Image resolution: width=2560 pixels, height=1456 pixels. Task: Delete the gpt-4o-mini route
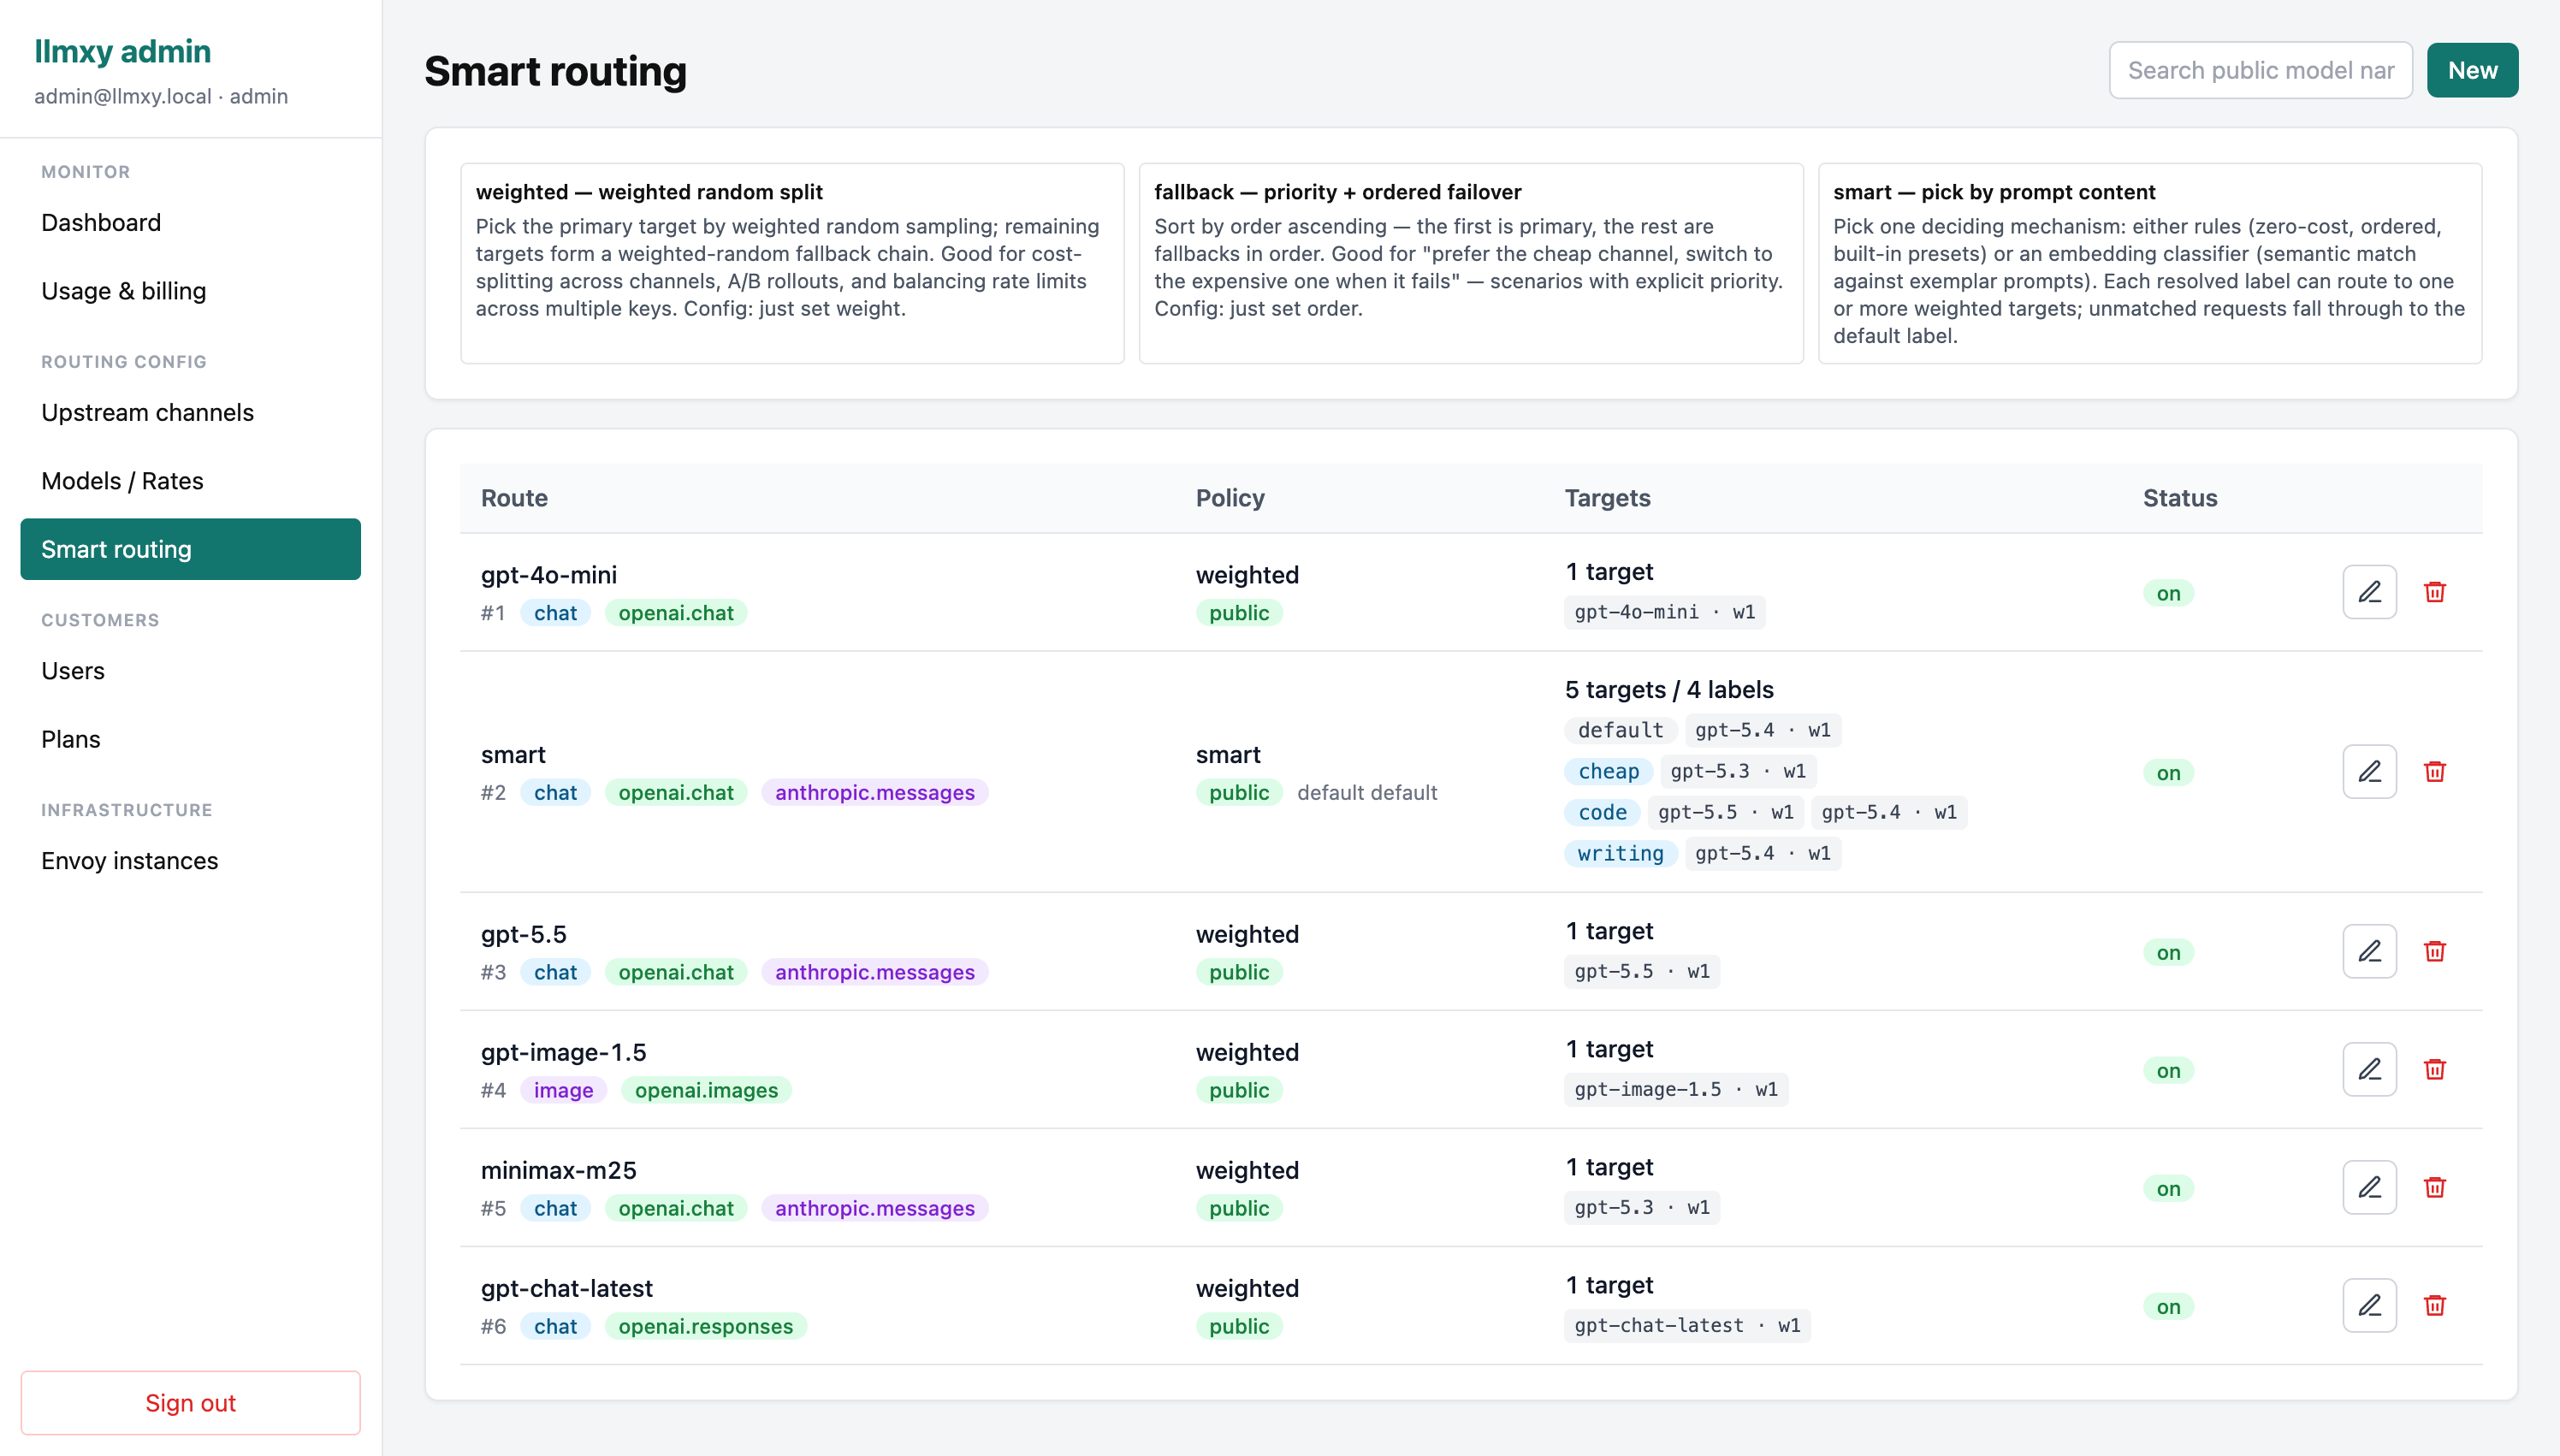coord(2435,592)
